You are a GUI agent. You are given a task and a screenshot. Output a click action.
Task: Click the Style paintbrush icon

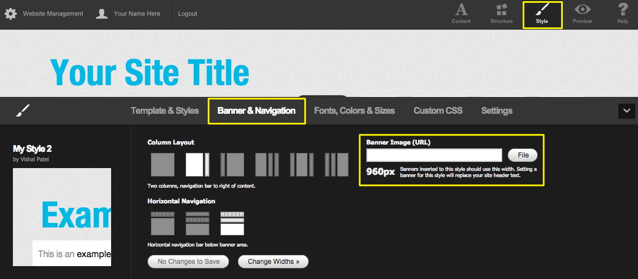click(x=541, y=14)
